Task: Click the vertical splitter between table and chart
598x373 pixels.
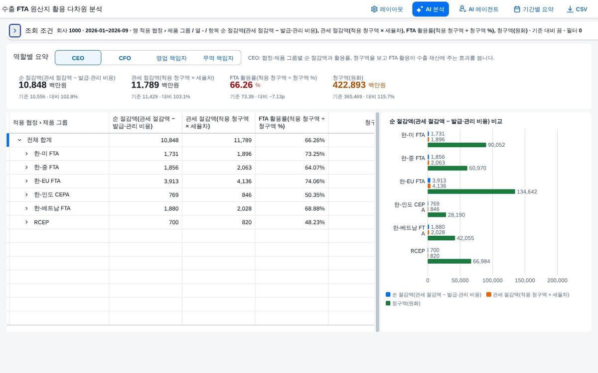Action: (x=377, y=222)
